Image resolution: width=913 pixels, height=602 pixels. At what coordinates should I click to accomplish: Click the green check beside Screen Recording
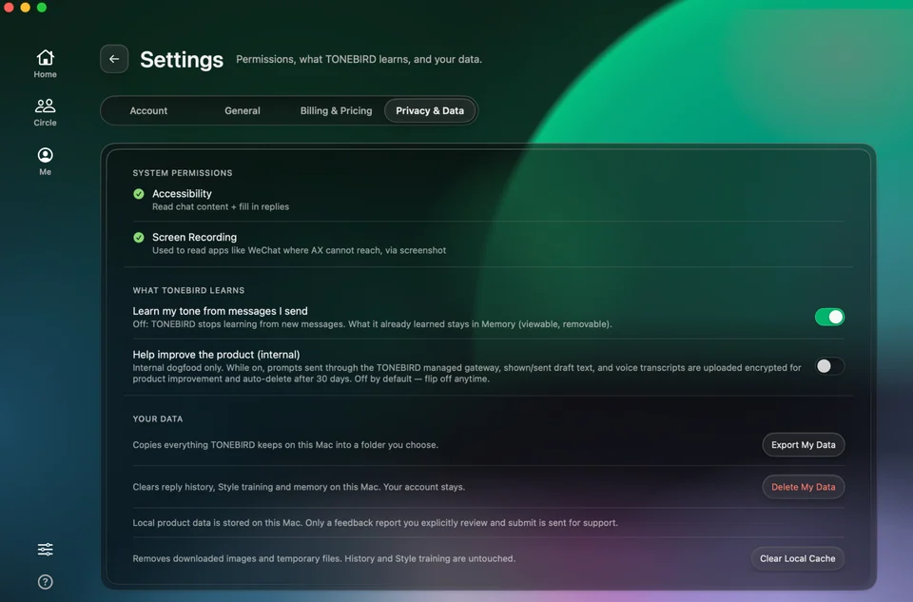139,238
